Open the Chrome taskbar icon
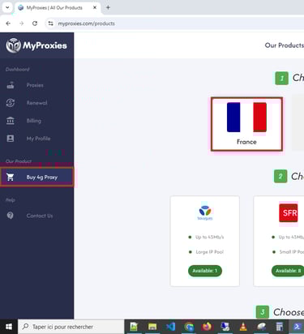The image size is (304, 334). pos(189,327)
